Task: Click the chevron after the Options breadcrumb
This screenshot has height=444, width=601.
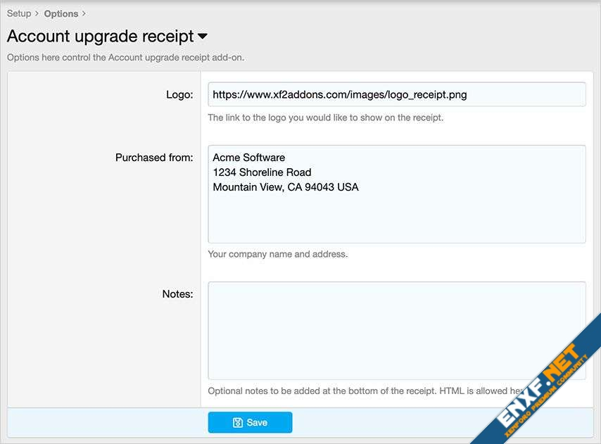Action: tap(84, 13)
